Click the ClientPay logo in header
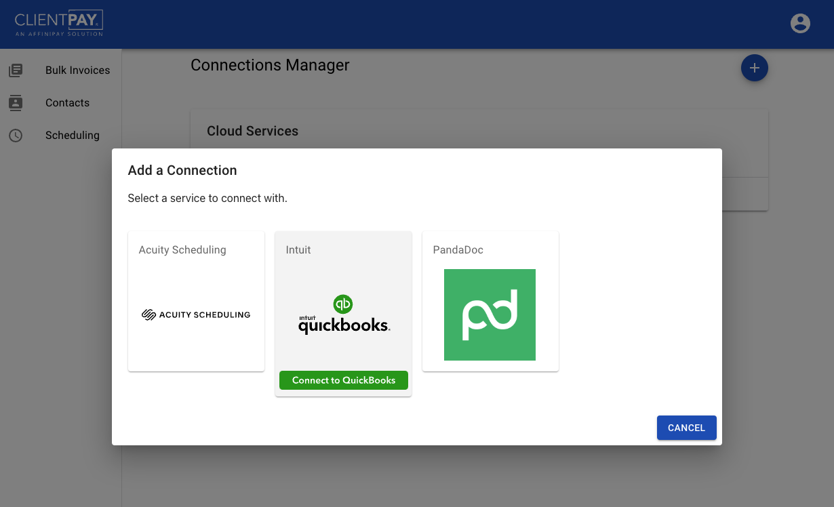This screenshot has width=834, height=507. (60, 24)
